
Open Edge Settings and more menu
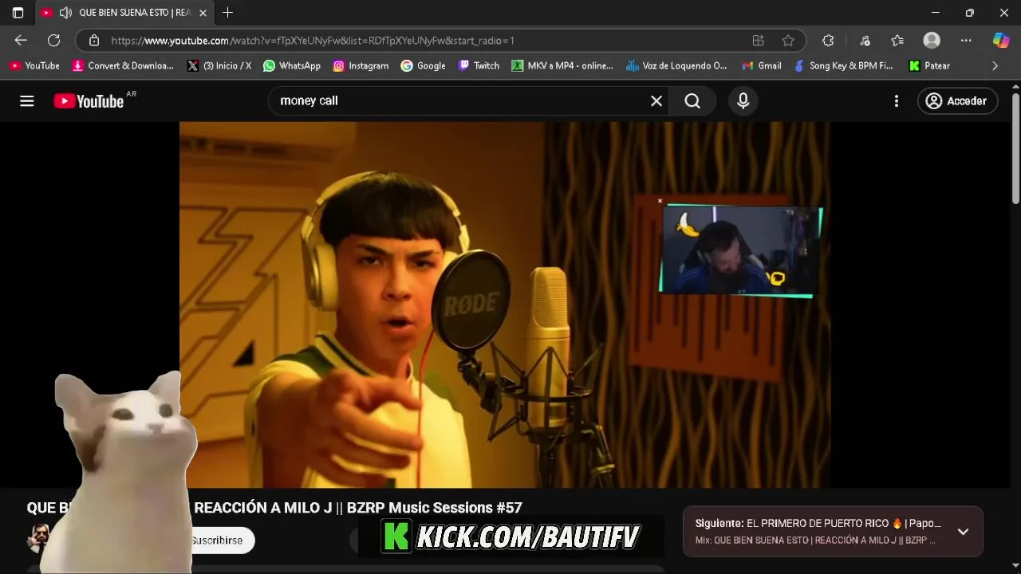(x=966, y=41)
